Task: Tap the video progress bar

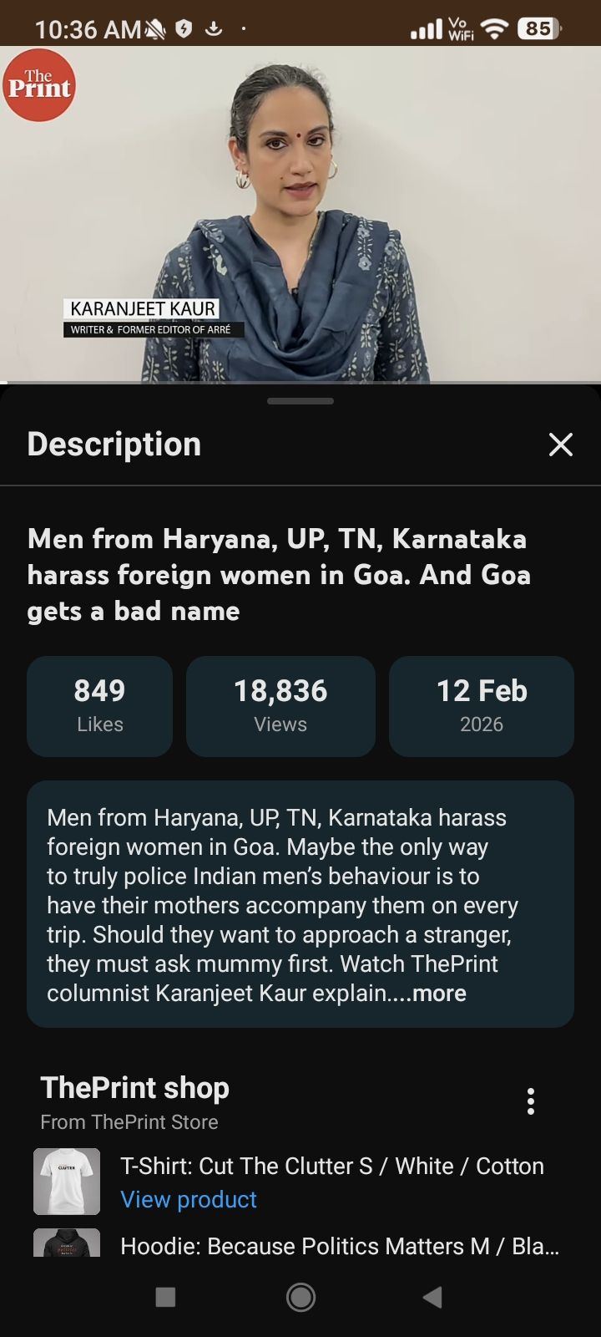Action: [x=300, y=382]
